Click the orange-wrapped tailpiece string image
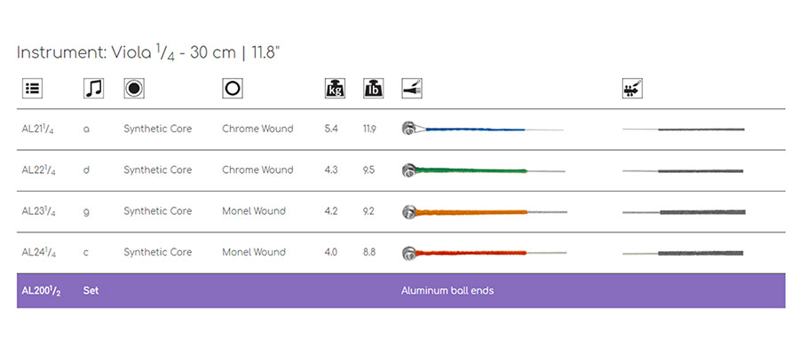The height and width of the screenshot is (354, 799). pos(485,211)
